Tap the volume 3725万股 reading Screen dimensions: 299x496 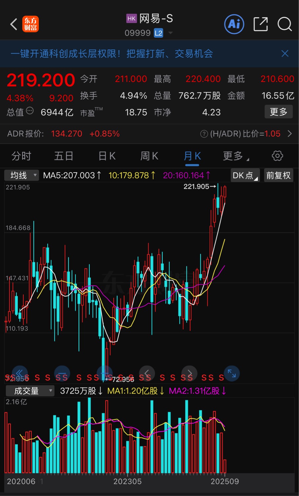[x=81, y=391]
